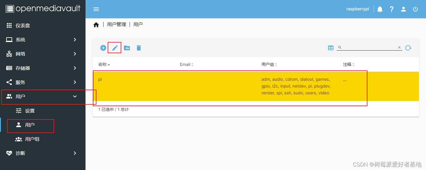Sort by 用户组 column header

coord(269,64)
